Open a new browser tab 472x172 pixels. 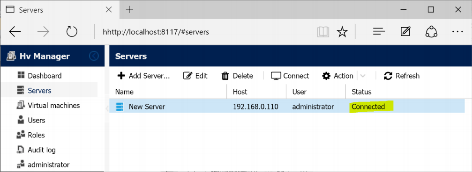click(x=129, y=10)
